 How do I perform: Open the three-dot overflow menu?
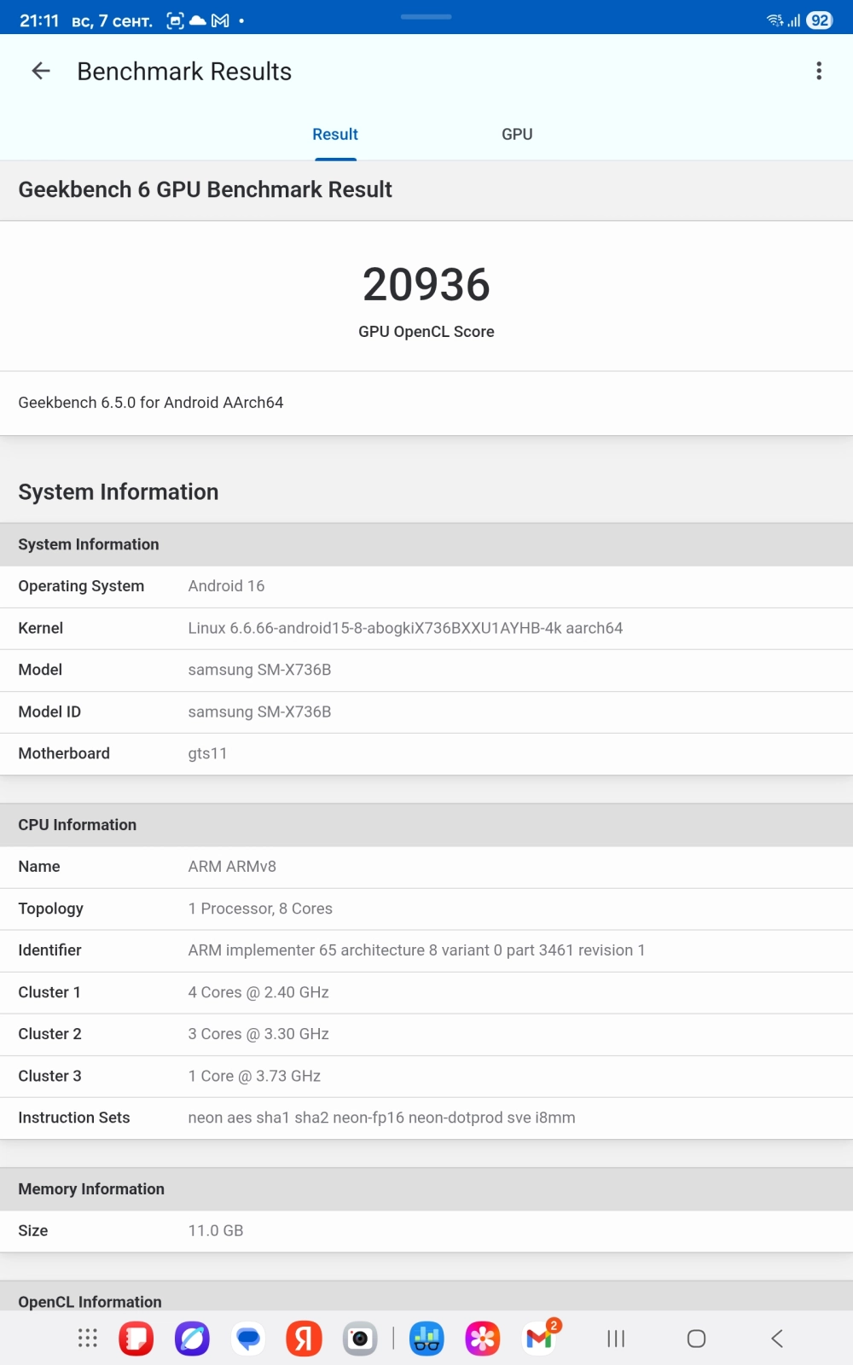(x=819, y=72)
